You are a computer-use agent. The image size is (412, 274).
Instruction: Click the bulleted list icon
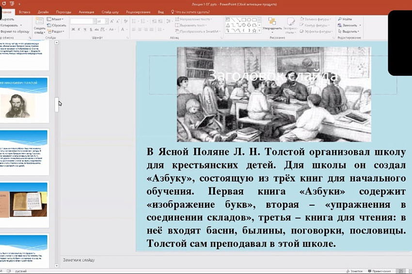click(x=134, y=21)
